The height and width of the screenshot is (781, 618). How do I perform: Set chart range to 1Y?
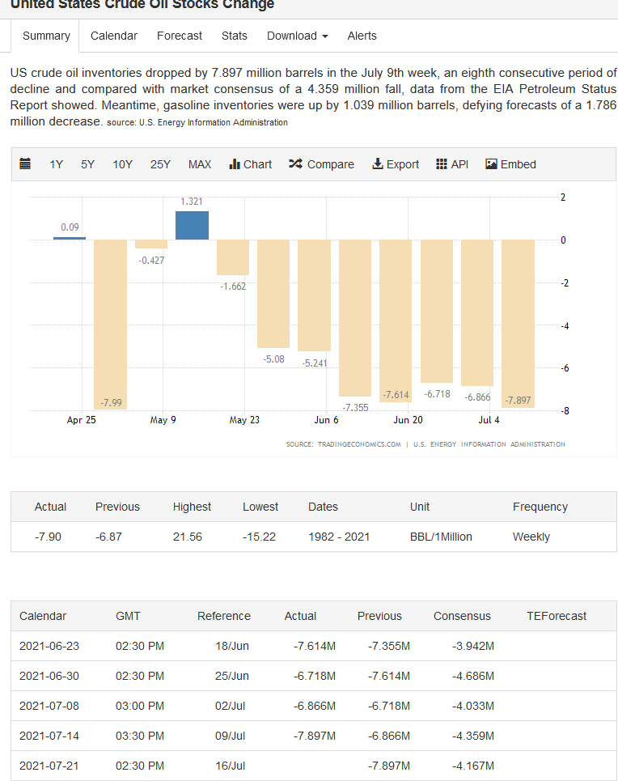click(x=56, y=164)
